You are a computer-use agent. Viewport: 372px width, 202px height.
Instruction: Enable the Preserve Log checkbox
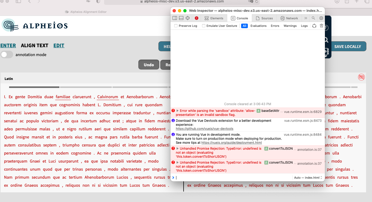coord(176,26)
